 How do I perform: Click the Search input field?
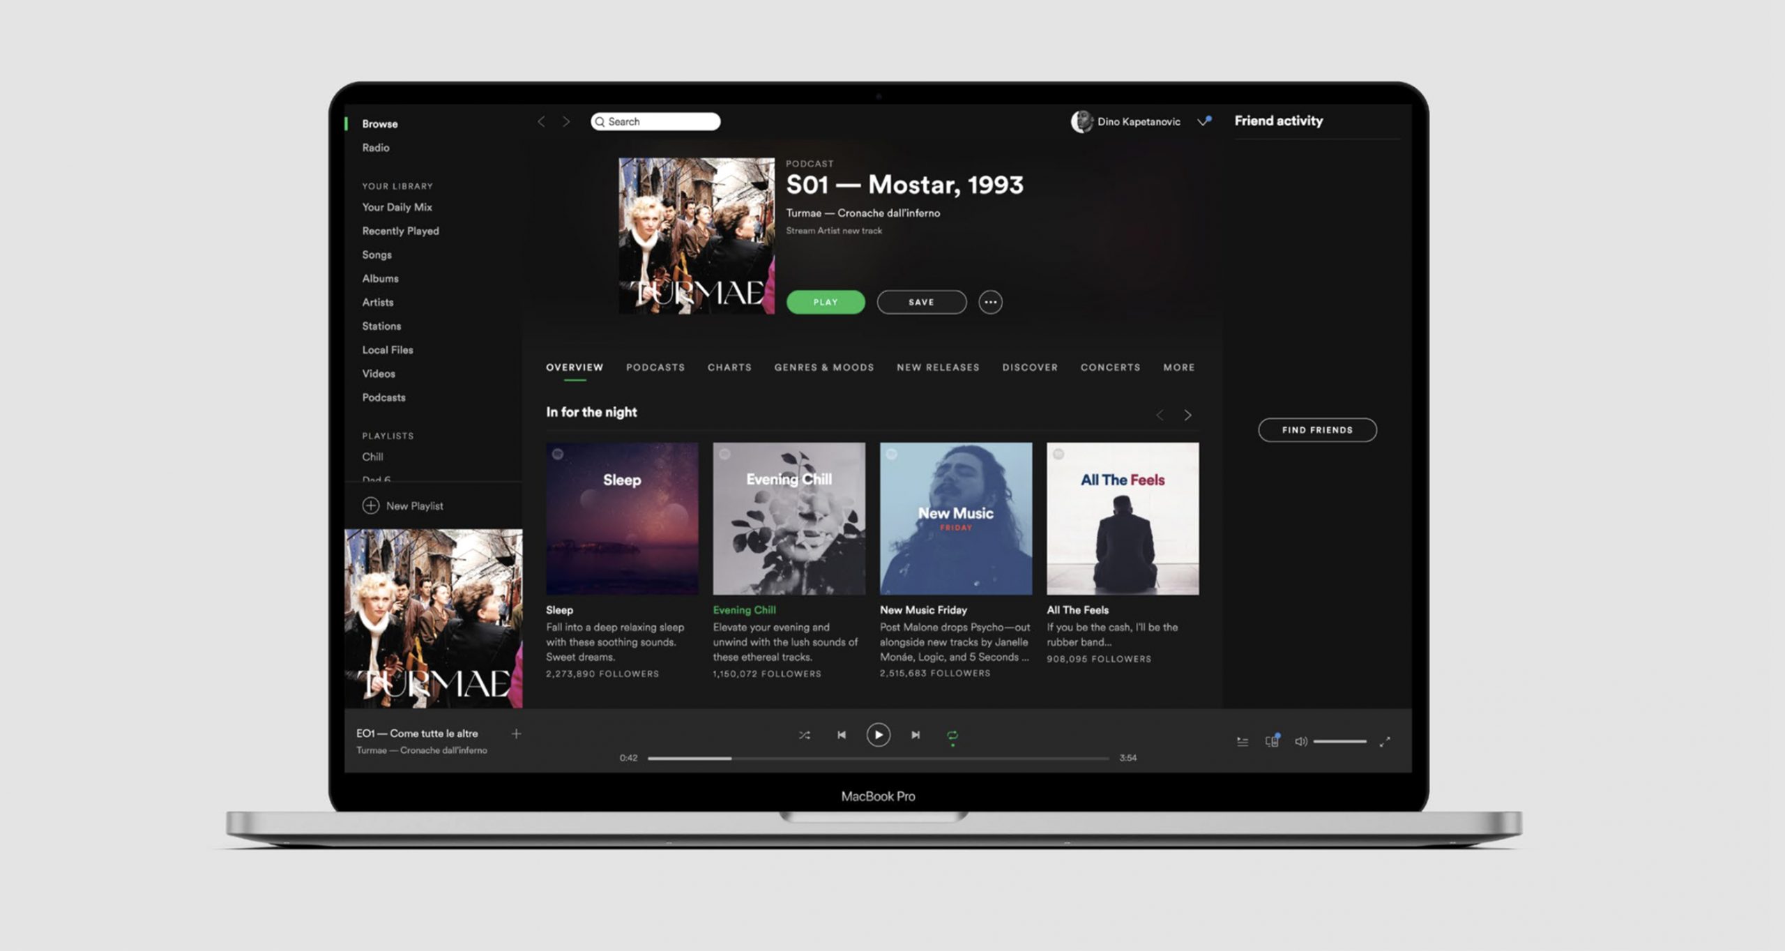tap(656, 121)
